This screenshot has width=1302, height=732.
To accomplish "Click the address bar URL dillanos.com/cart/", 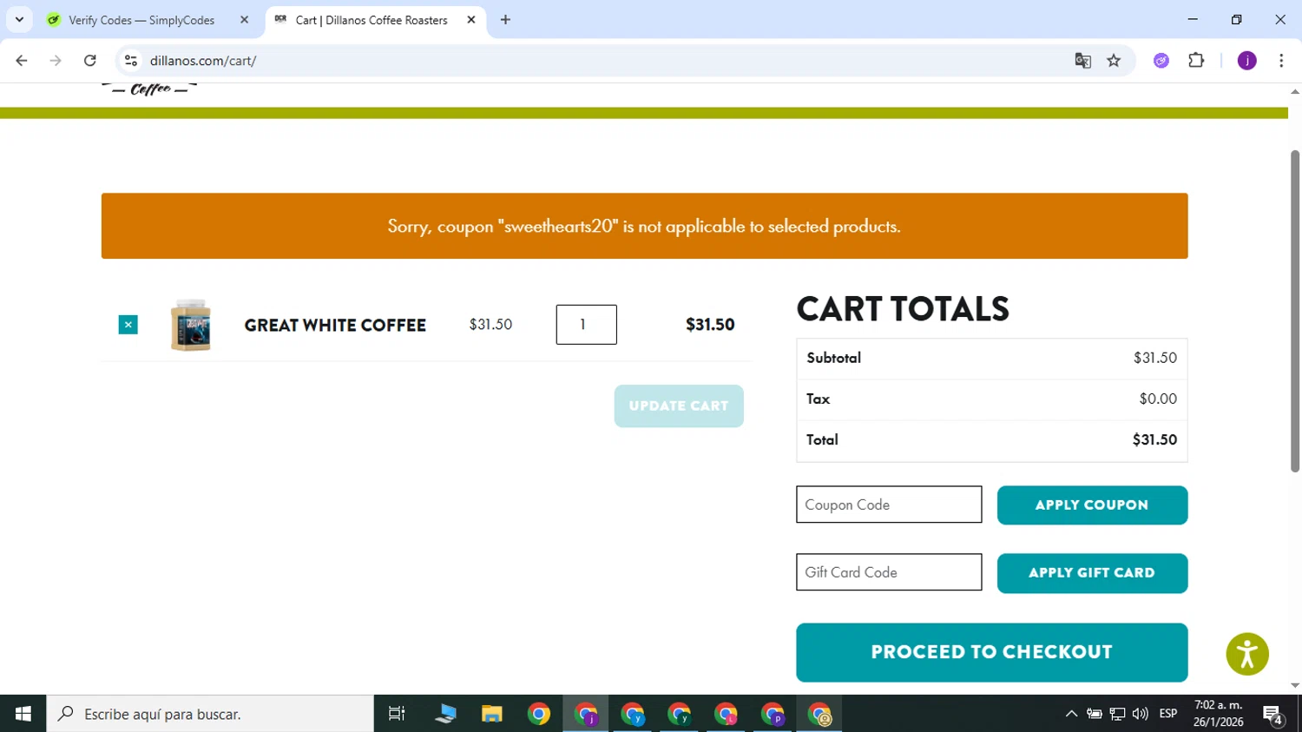I will [203, 61].
